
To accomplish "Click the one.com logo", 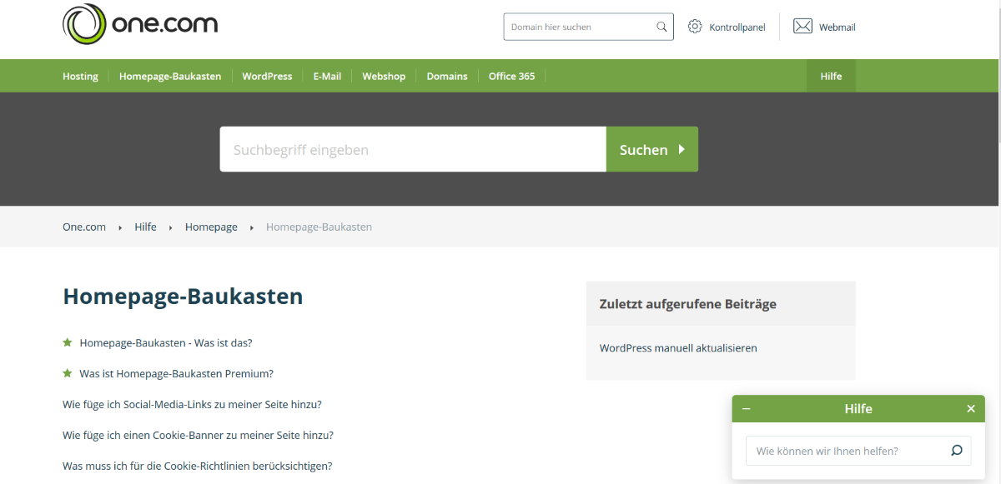I will coord(140,23).
